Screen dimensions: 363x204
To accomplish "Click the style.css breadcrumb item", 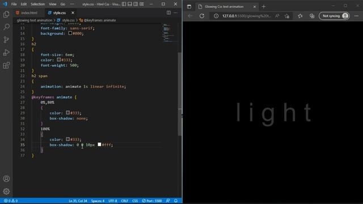I will pyautogui.click(x=66, y=20).
